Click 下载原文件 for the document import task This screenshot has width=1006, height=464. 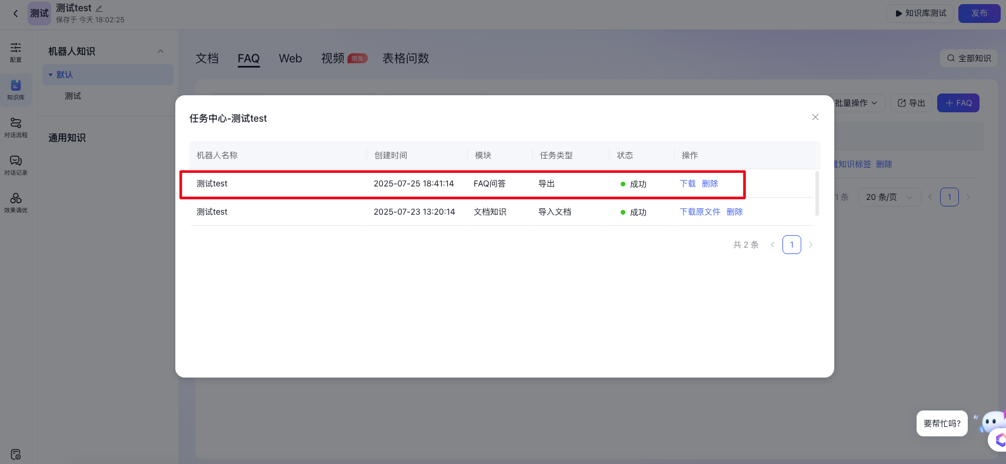coord(699,212)
